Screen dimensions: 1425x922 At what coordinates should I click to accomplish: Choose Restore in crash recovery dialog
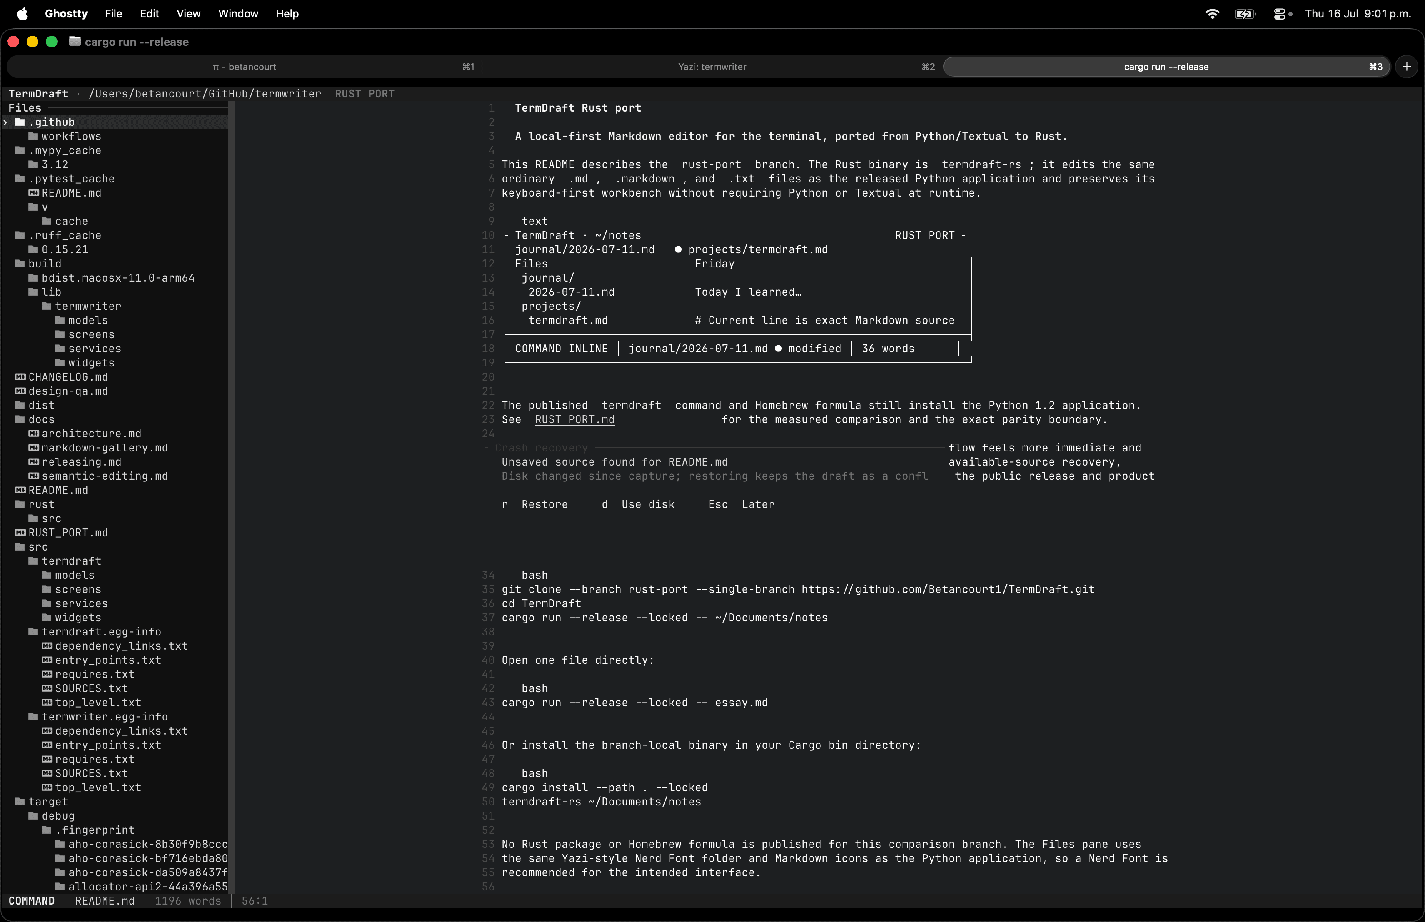[x=535, y=504]
